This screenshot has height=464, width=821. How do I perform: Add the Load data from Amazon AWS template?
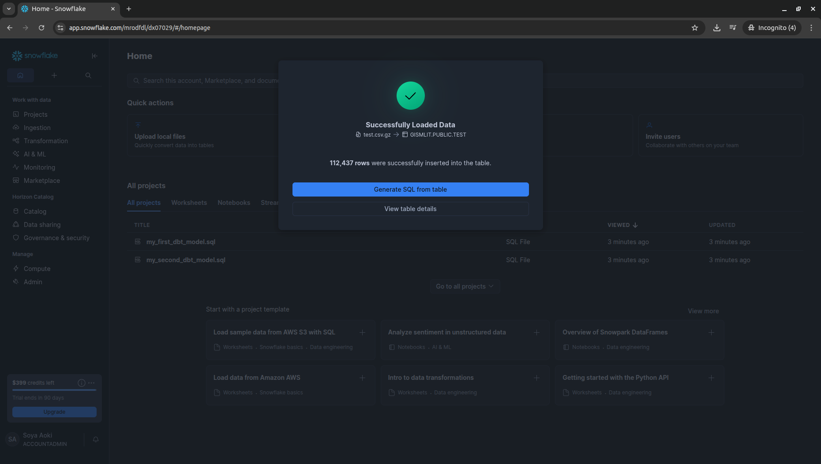pos(362,378)
